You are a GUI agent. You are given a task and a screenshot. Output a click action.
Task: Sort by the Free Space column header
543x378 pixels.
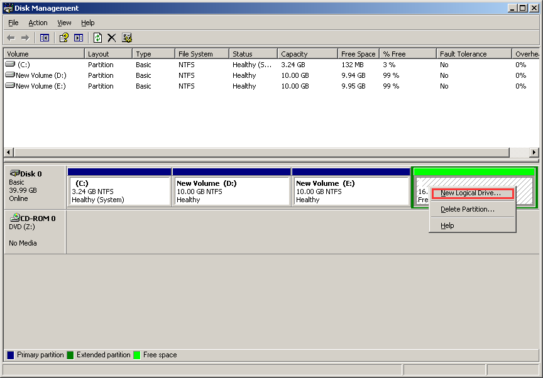click(358, 54)
